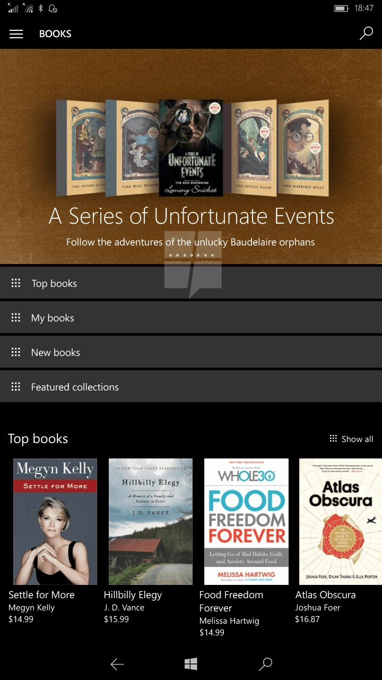This screenshot has height=680, width=382.
Task: Open A Series of Unfortunate Events banner
Action: [x=191, y=157]
